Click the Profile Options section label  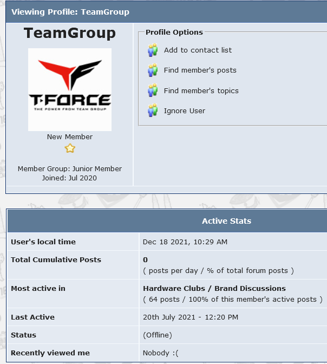coord(174,32)
